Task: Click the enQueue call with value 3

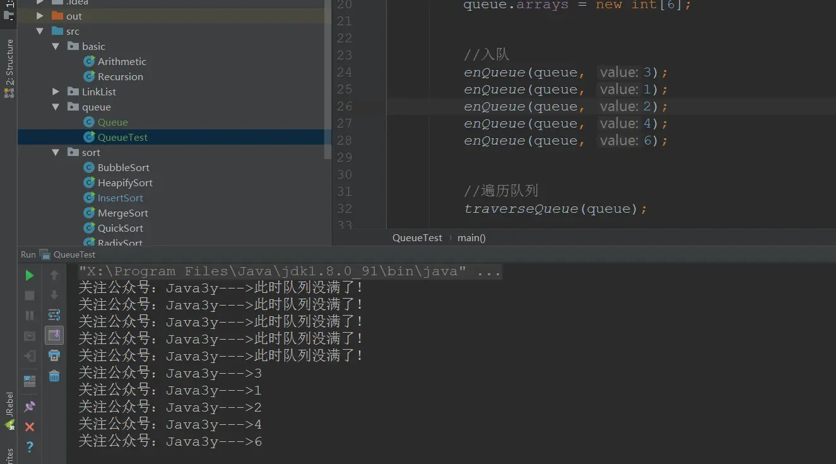Action: [566, 72]
